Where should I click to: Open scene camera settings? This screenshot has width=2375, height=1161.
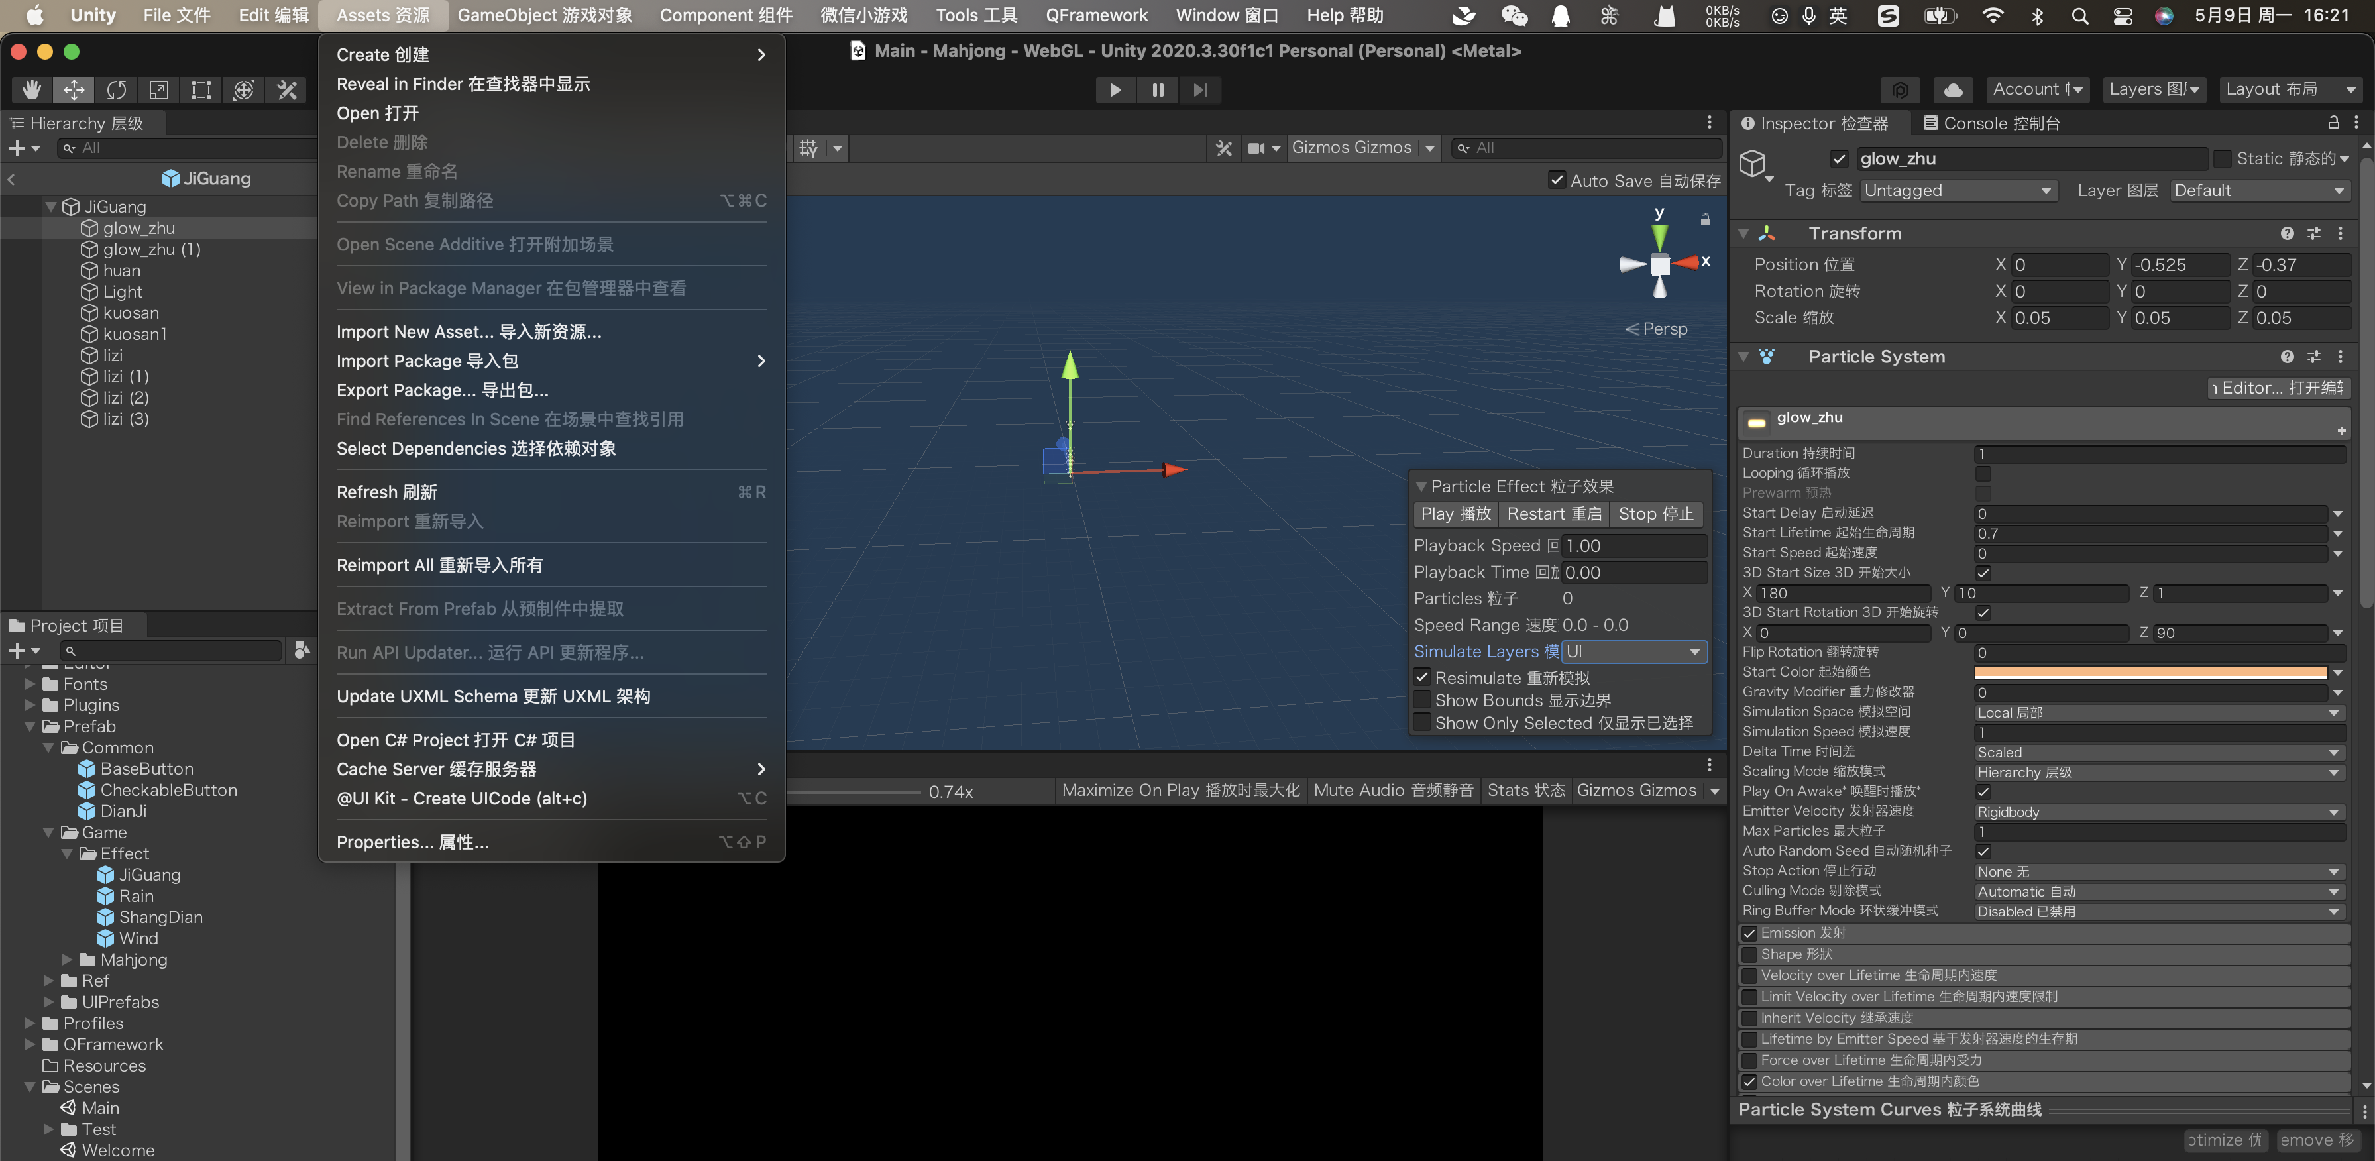click(1263, 148)
